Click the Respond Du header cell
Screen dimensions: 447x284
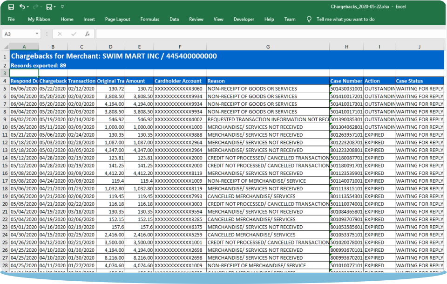click(x=24, y=81)
